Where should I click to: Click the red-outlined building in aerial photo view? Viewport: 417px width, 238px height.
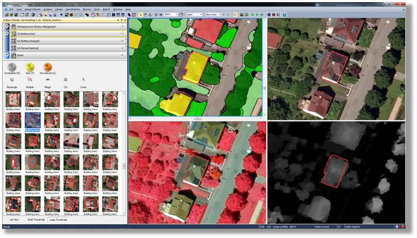pos(335,68)
